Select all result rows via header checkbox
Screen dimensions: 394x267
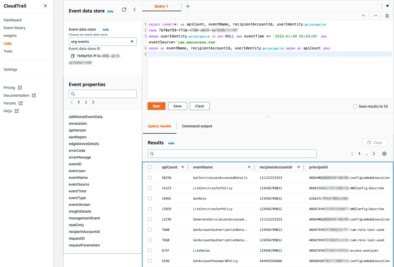[150, 167]
